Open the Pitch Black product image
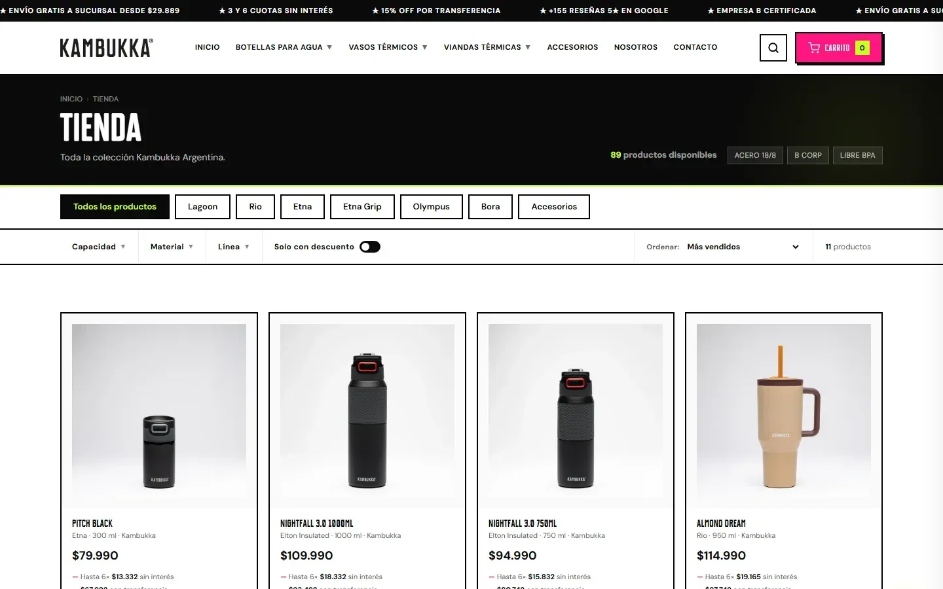Viewport: 943px width, 589px height. pos(159,411)
